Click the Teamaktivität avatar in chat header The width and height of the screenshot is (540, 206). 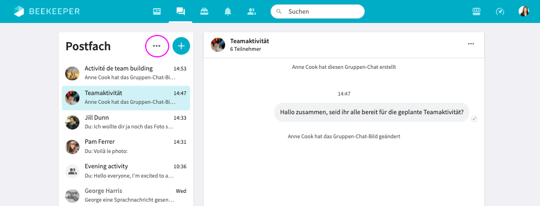coord(218,45)
